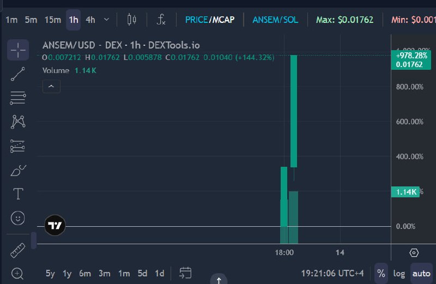The height and width of the screenshot is (284, 436).
Task: Choose the XABCD pattern tool
Action: (x=18, y=122)
